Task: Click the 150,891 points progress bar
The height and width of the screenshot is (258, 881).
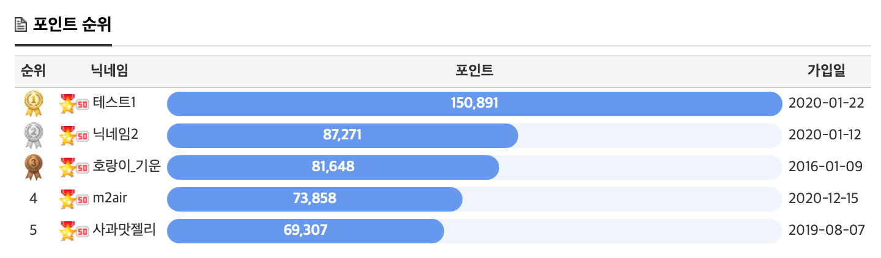Action: tap(474, 103)
